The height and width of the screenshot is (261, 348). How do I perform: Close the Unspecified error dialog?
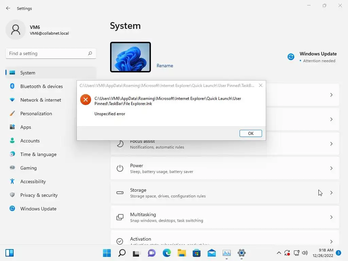pos(261,85)
